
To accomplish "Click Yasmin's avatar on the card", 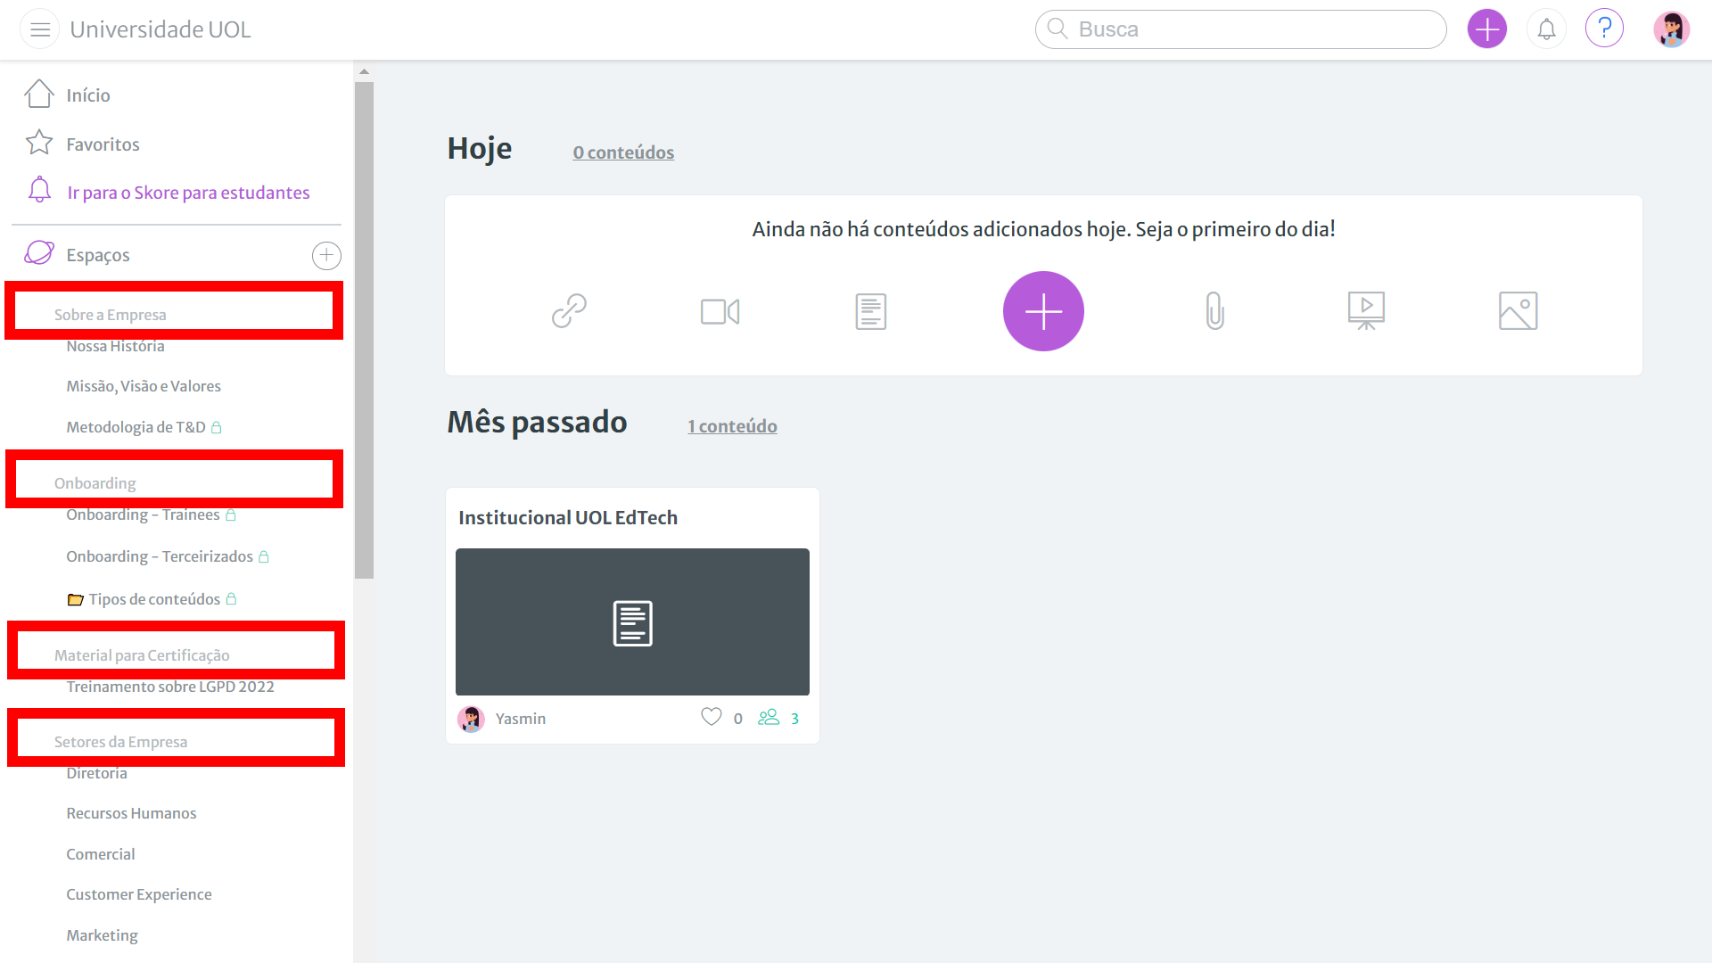I will pyautogui.click(x=471, y=719).
